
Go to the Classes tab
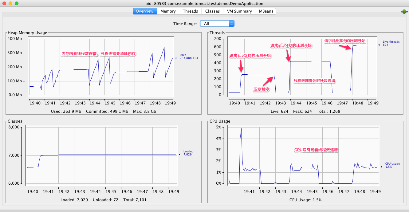click(x=212, y=11)
